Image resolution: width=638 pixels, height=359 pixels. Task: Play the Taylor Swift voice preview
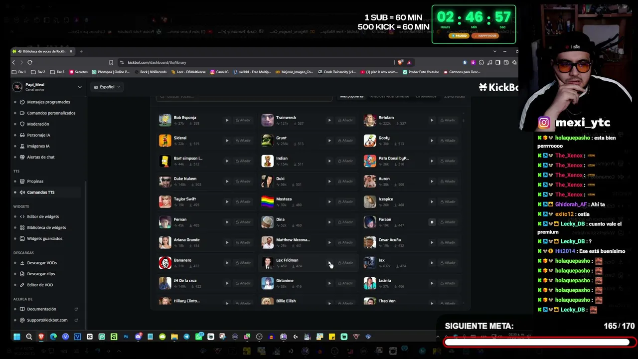pos(227,202)
